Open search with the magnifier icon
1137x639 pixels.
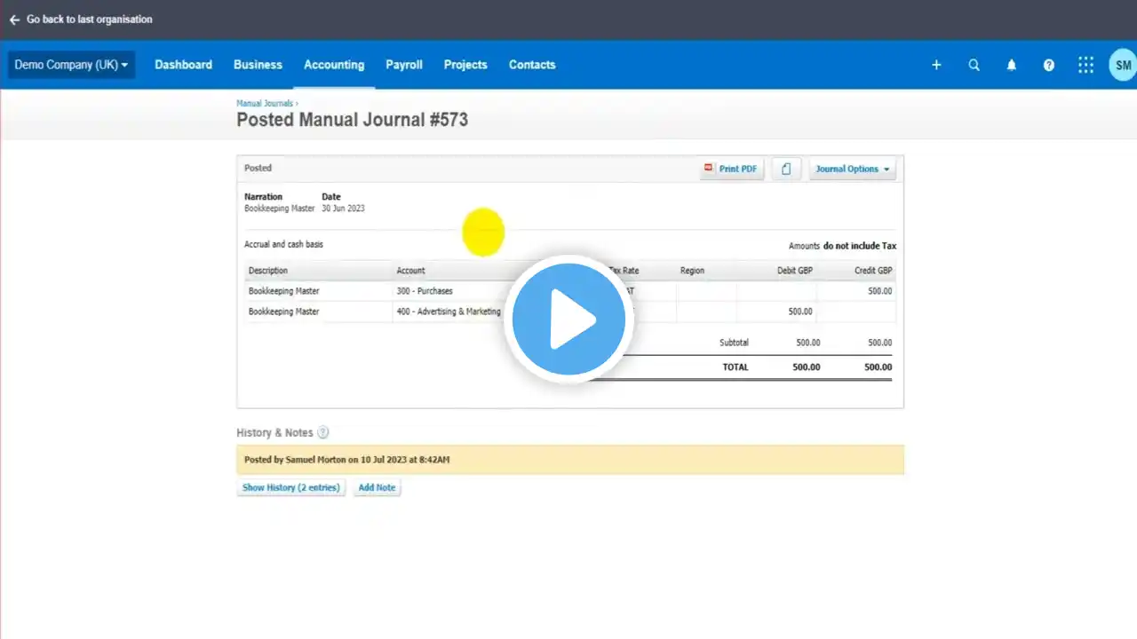point(974,65)
